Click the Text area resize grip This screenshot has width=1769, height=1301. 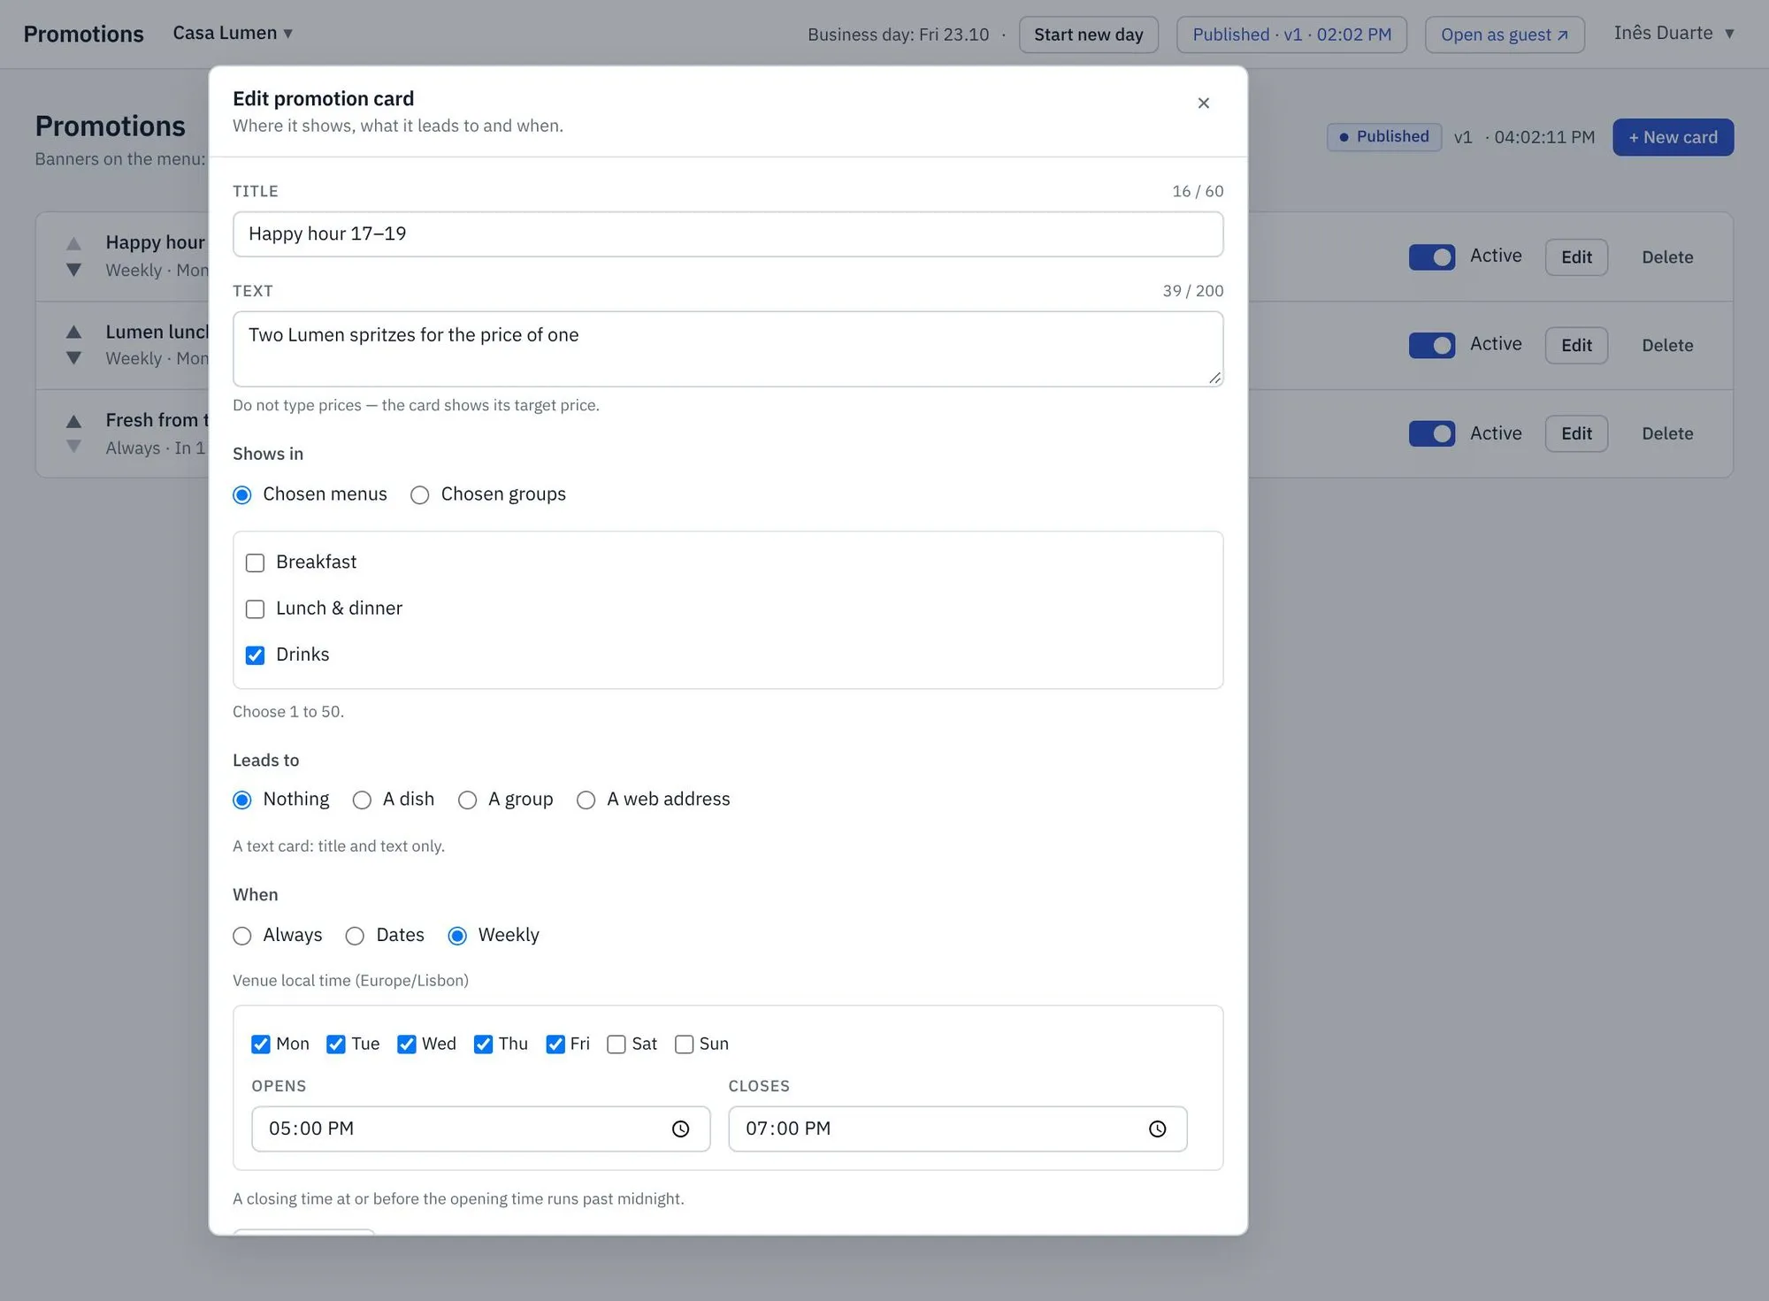[x=1214, y=378]
